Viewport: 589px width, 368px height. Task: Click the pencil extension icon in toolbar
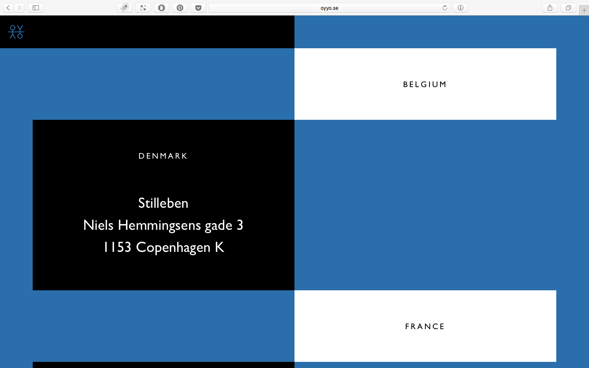pyautogui.click(x=125, y=8)
